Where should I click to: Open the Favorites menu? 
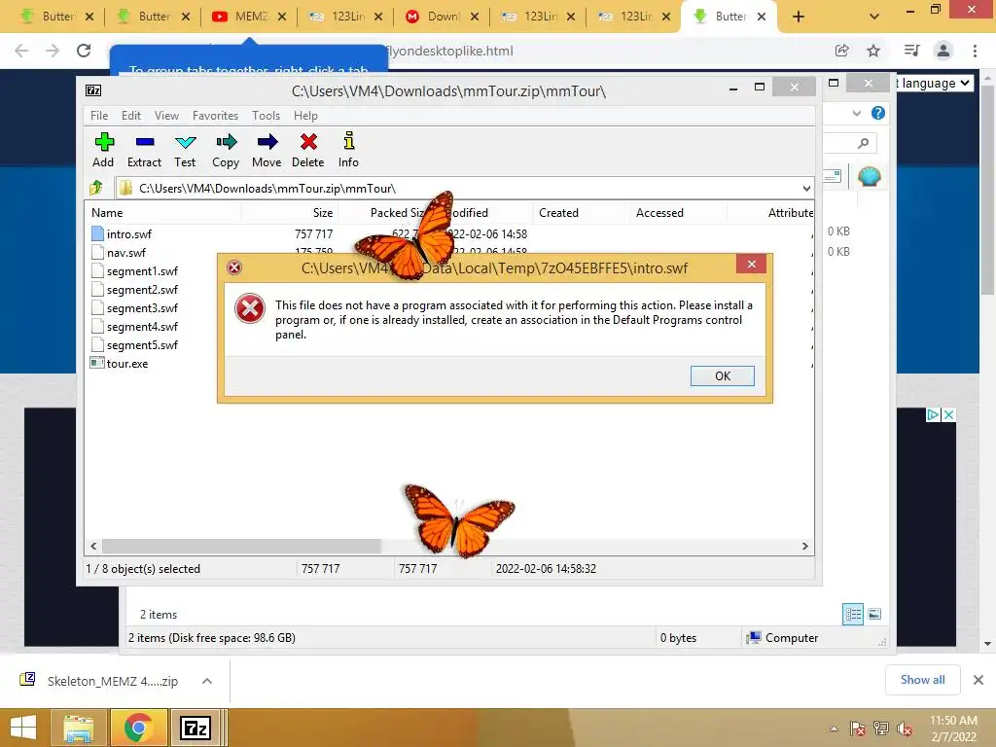(215, 116)
